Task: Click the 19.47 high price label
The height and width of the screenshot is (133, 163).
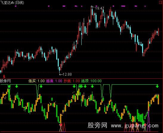Action: (100, 8)
